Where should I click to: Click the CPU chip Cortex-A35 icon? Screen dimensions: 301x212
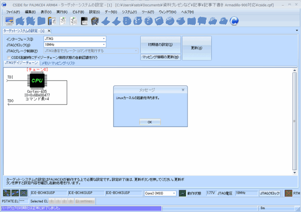point(37,80)
